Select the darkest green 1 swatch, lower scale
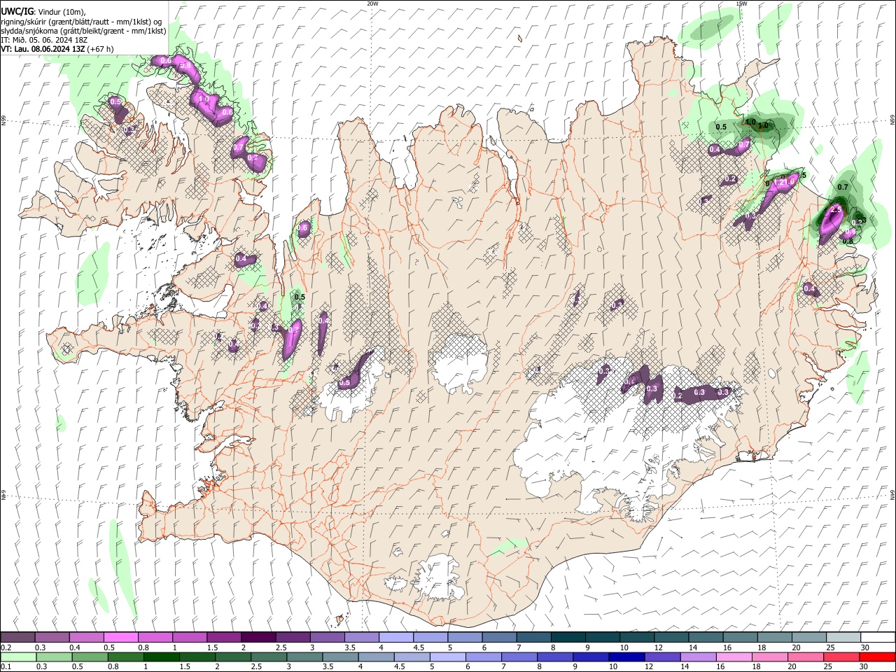Image resolution: width=896 pixels, height=672 pixels. point(161,657)
